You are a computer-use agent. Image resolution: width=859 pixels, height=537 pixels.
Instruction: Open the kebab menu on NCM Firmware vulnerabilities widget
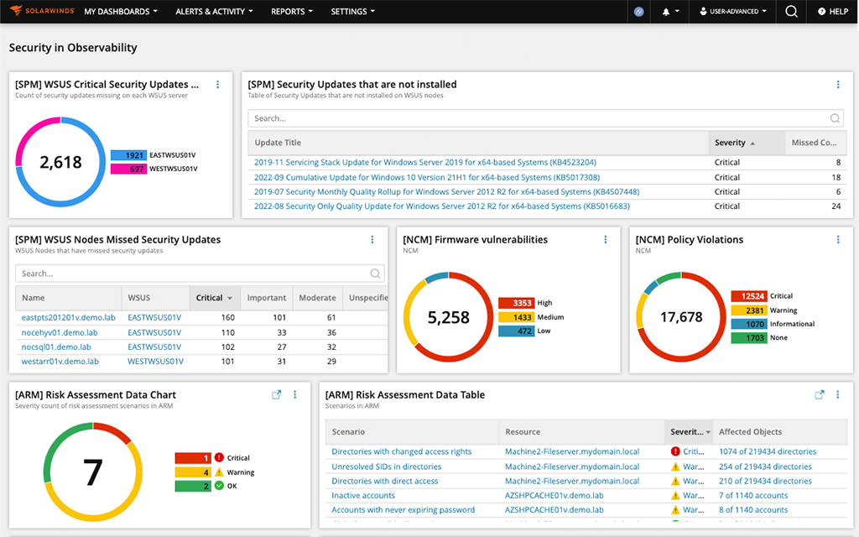point(606,239)
